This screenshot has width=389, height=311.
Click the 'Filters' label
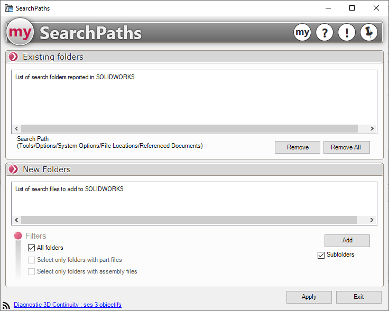pyautogui.click(x=36, y=236)
